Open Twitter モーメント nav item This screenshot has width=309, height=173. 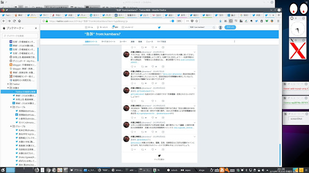[x=102, y=27]
